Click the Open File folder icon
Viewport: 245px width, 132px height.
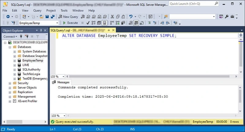(42, 17)
